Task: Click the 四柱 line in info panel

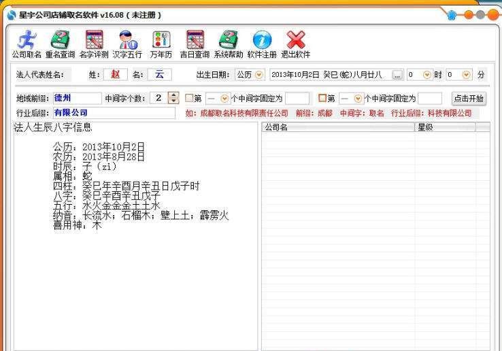Action: point(126,186)
